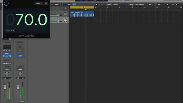
Task: Click the 70.0 BPM readout
Action: (31, 20)
